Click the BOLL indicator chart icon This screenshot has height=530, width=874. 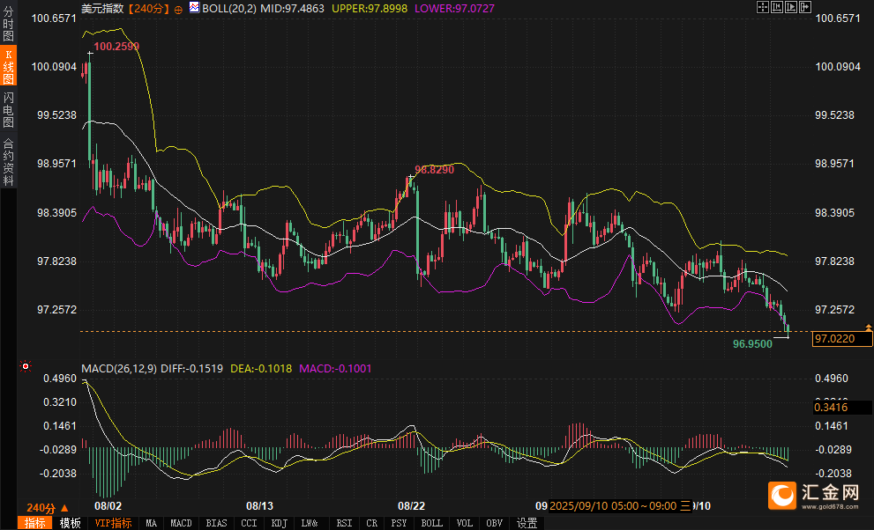point(194,8)
